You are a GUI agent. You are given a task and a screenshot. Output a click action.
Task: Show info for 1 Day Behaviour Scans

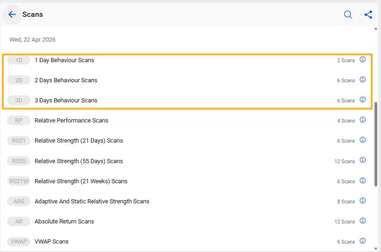pos(363,60)
